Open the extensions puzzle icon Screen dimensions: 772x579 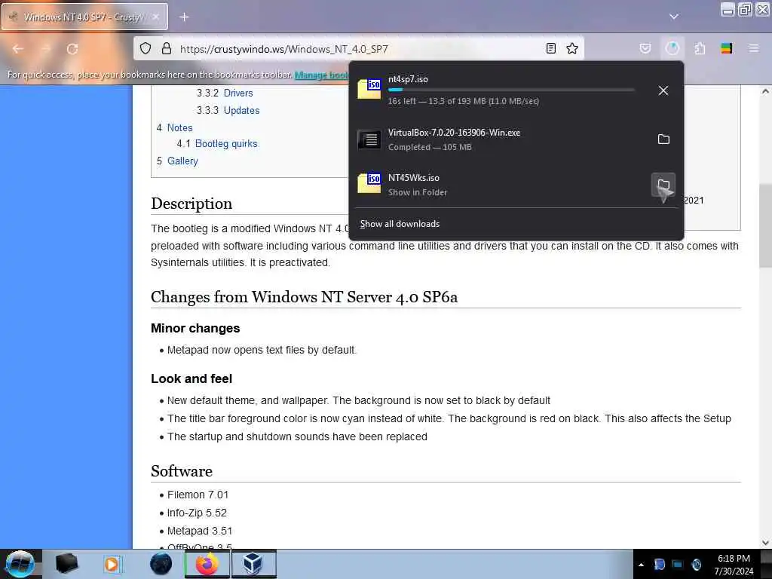(x=700, y=48)
